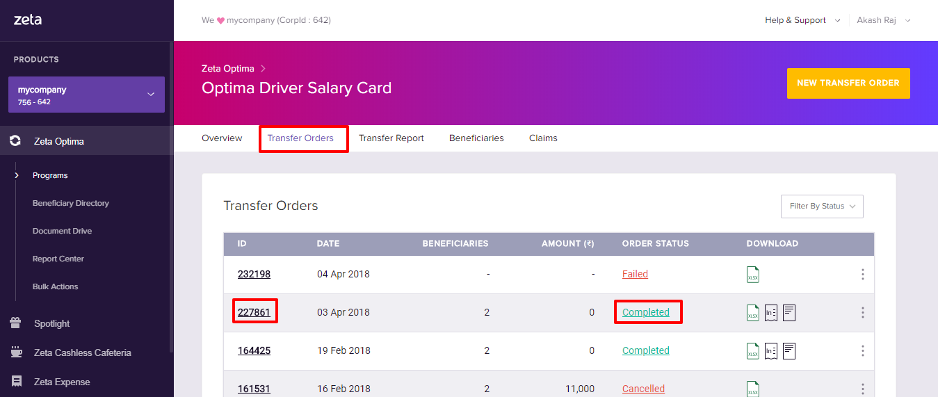This screenshot has height=397, width=938.
Task: Open the Help & Support dropdown
Action: coord(802,20)
